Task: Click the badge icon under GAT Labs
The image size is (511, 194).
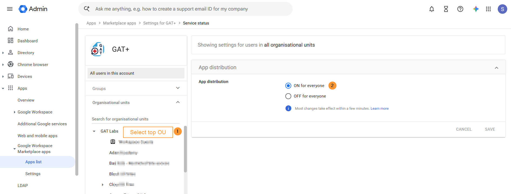Action: click(x=113, y=142)
